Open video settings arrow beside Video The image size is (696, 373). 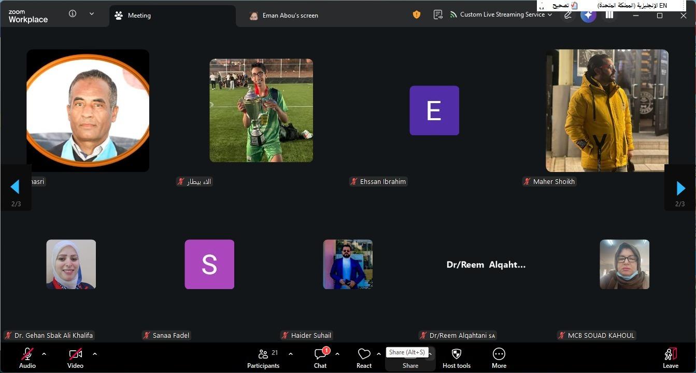pos(95,354)
